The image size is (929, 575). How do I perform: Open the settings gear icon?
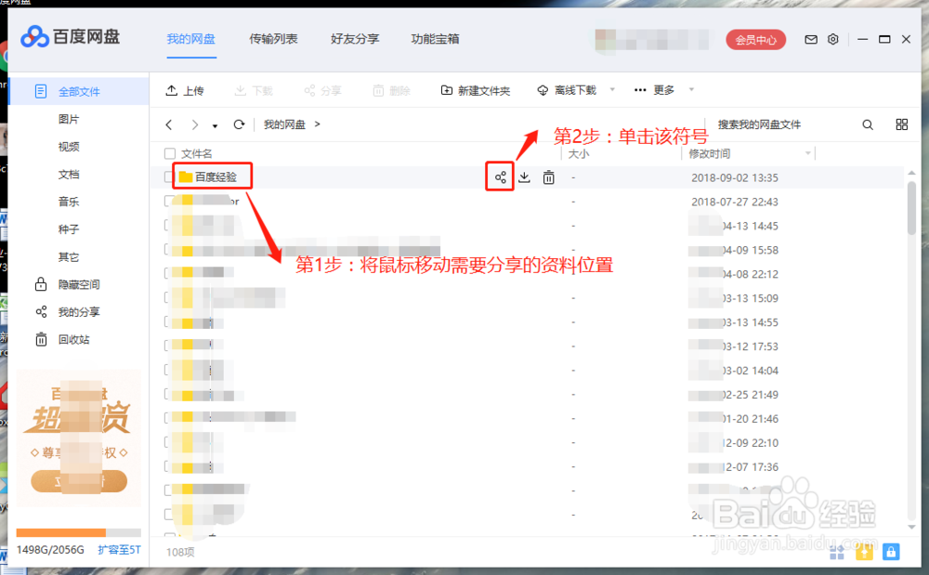coord(833,39)
